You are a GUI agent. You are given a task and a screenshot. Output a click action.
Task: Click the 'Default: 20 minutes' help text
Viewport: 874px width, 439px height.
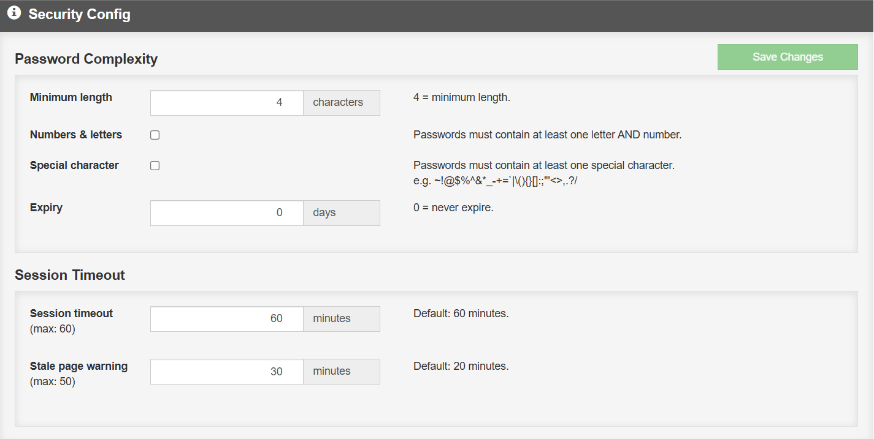(x=461, y=367)
